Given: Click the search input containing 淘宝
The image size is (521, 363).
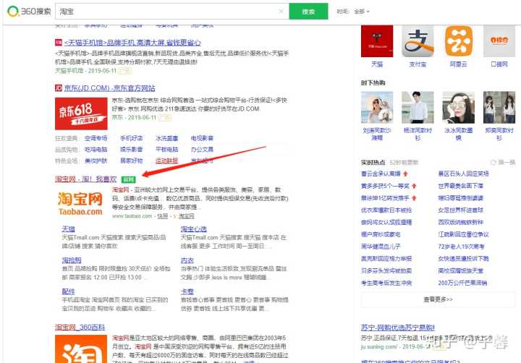Looking at the screenshot, I should [166, 12].
